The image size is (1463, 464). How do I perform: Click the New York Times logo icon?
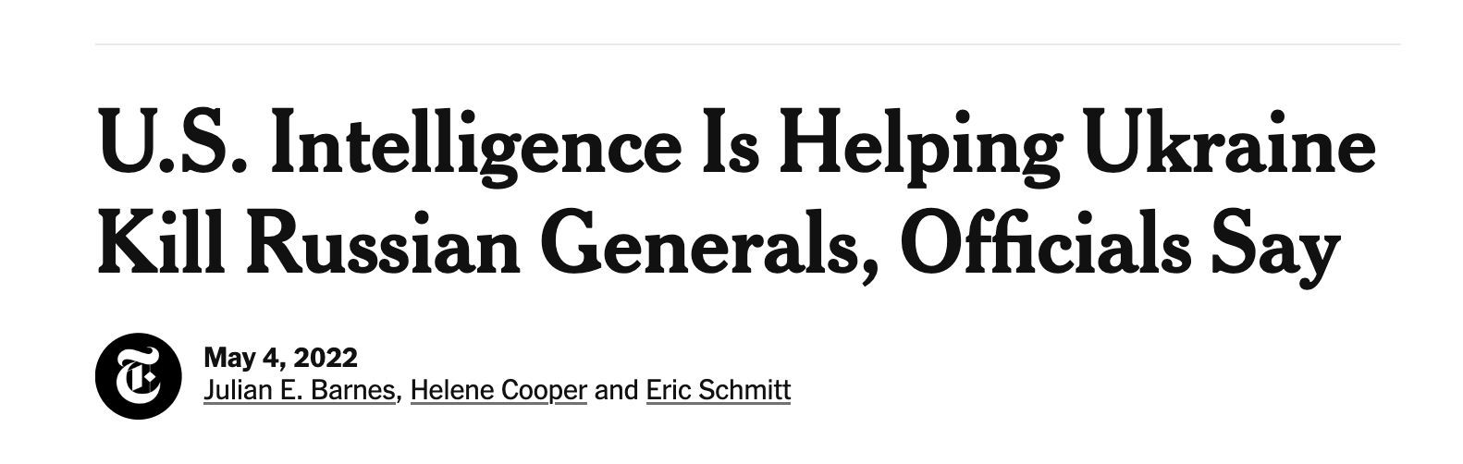coord(139,375)
